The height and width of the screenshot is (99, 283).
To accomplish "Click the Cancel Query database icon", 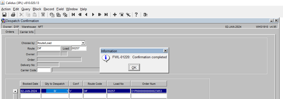I will [65, 15].
